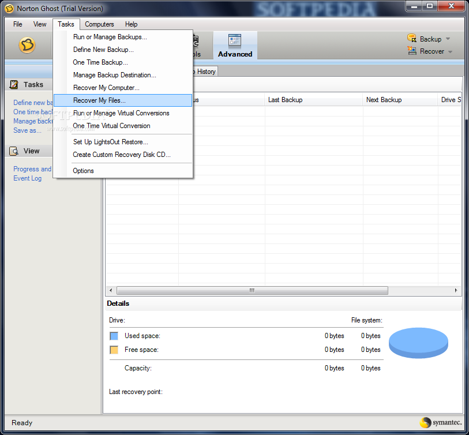Click the Symantec logo in status bar
This screenshot has width=469, height=435.
441,422
